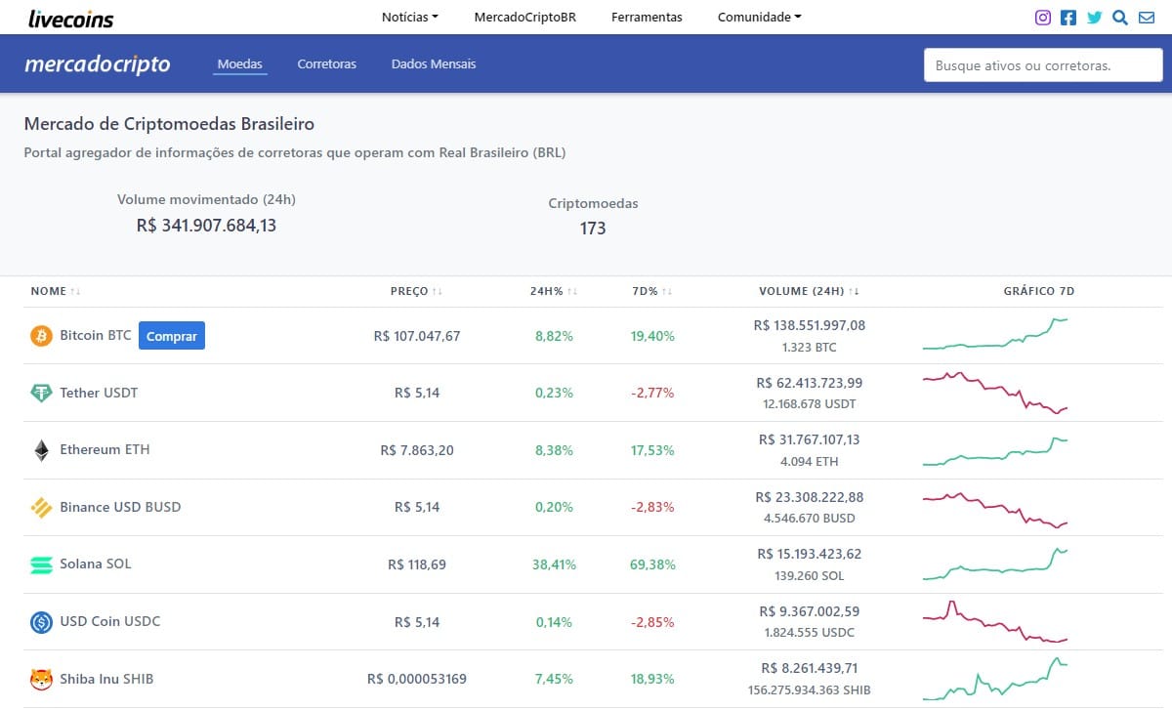Open the Solana SOL coin link

click(96, 564)
